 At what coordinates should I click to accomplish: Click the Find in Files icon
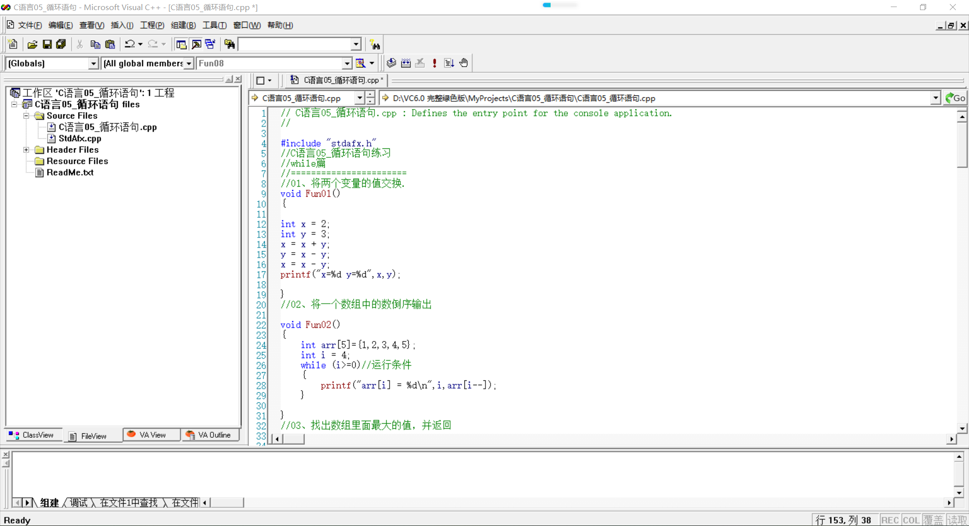coord(230,44)
